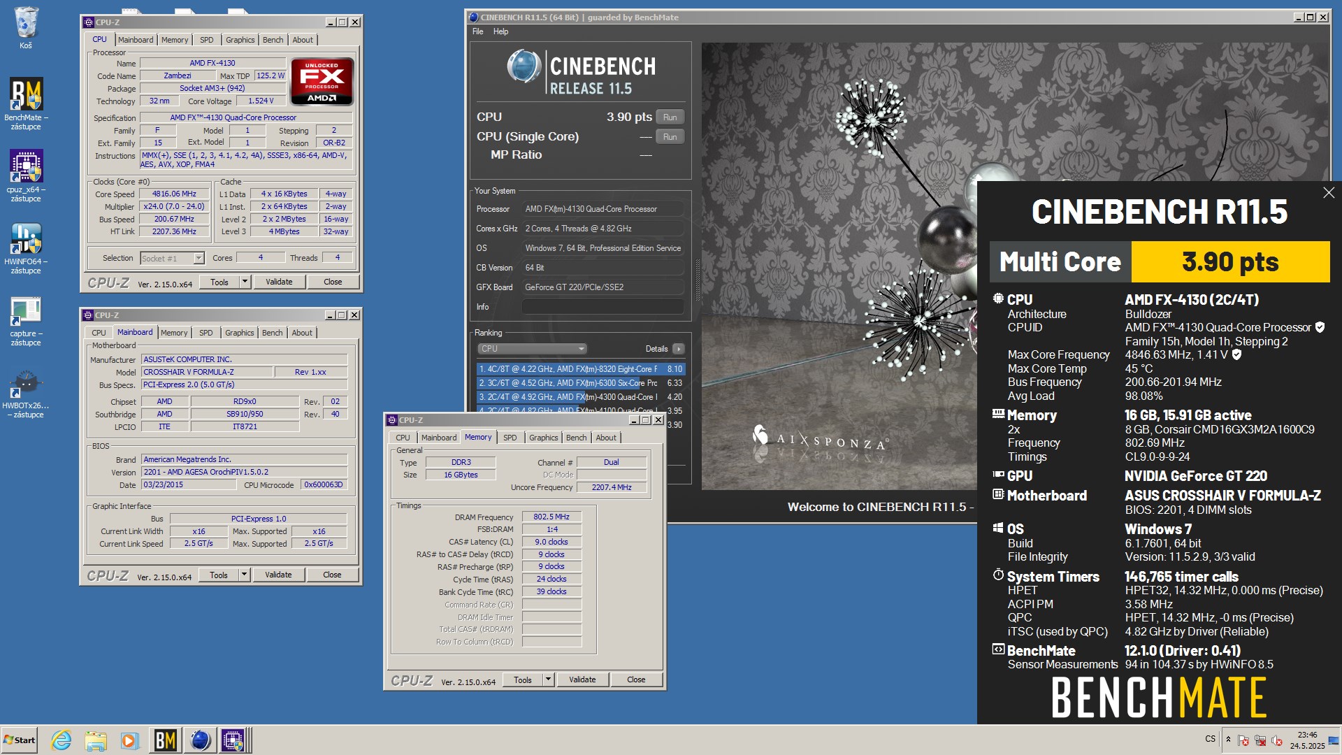Click the CPUID verified shield icon in BenchMate

click(x=1320, y=327)
